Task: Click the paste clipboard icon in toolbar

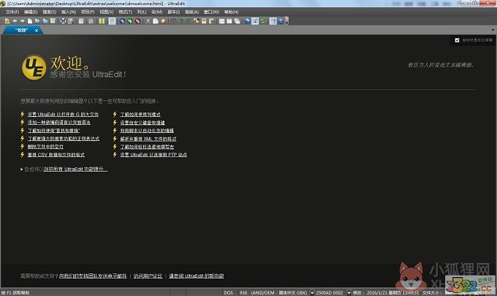Action: coord(163,21)
